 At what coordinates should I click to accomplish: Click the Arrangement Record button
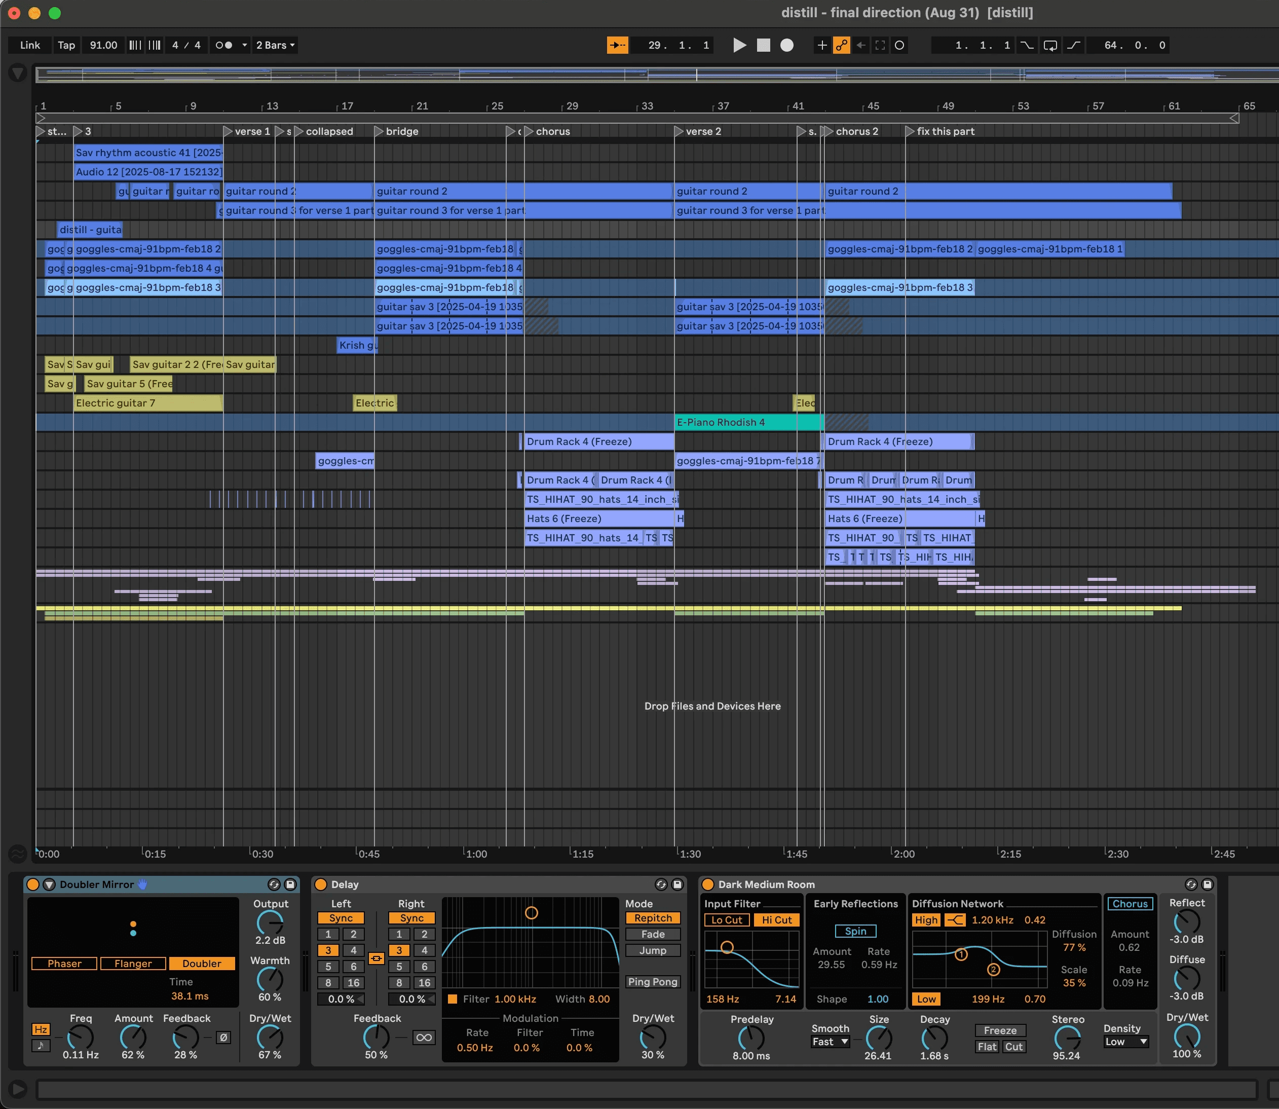(x=786, y=45)
